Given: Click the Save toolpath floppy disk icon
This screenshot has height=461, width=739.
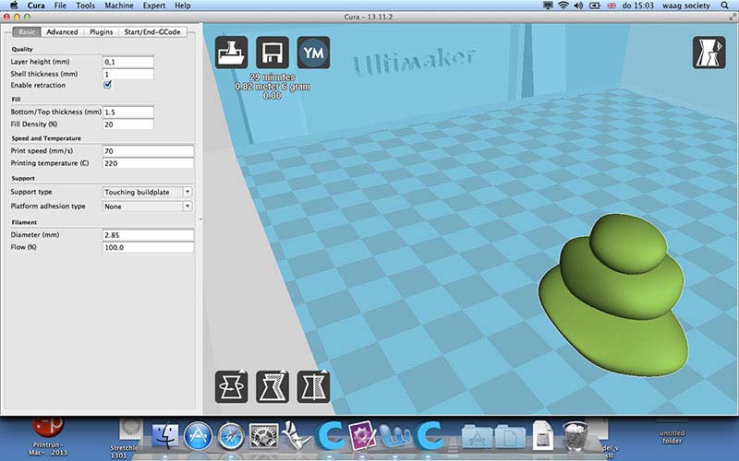Looking at the screenshot, I should 273,53.
